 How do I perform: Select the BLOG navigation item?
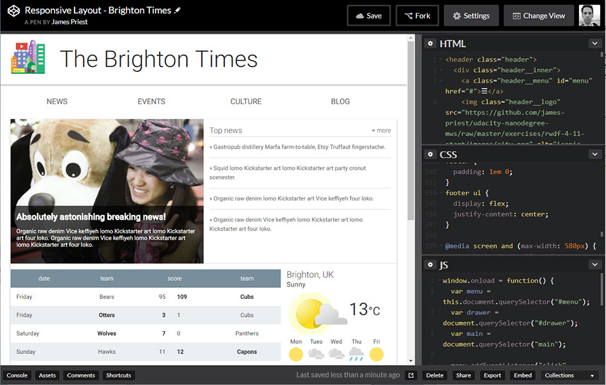(340, 101)
